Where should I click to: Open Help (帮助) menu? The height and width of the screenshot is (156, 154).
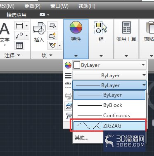(x=87, y=6)
